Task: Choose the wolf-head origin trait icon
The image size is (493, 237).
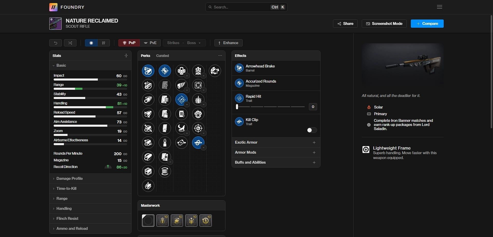Action: tap(215, 71)
